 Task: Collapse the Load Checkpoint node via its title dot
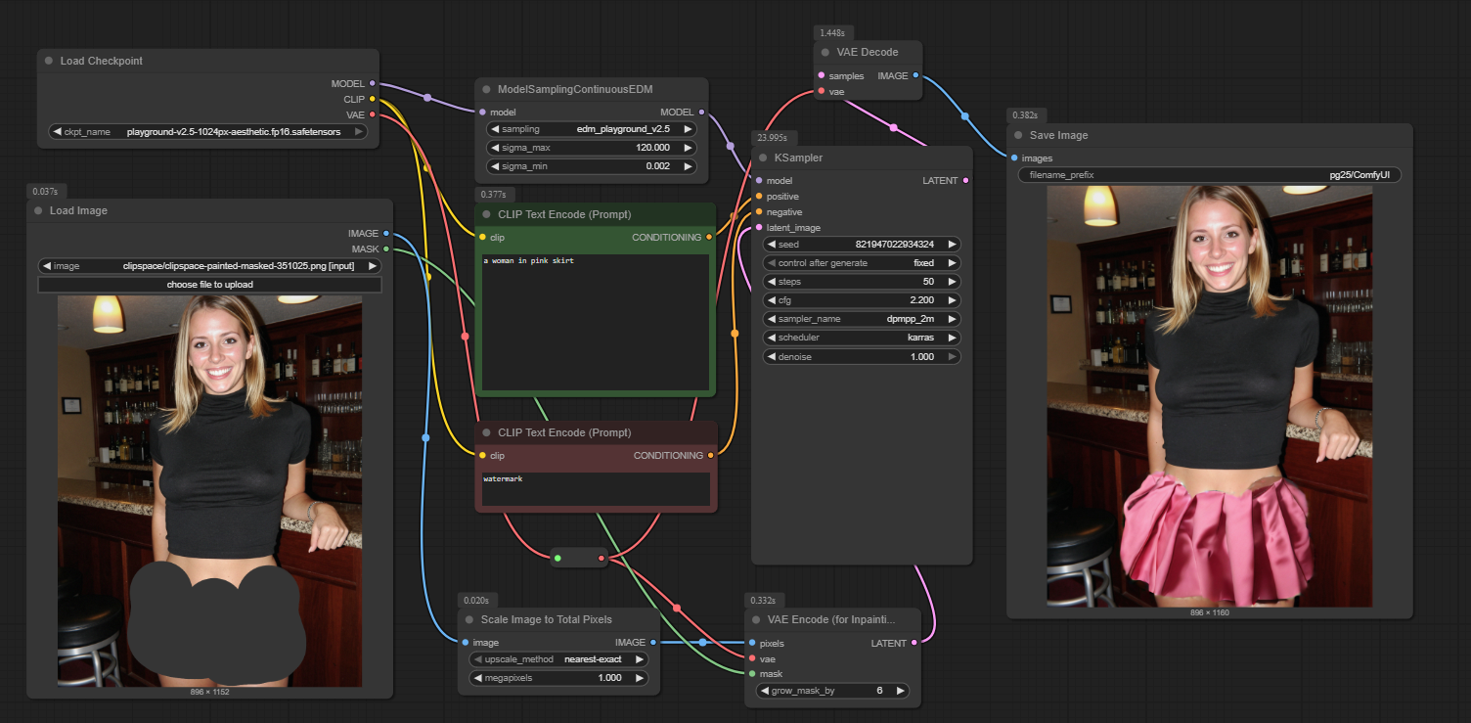click(49, 61)
